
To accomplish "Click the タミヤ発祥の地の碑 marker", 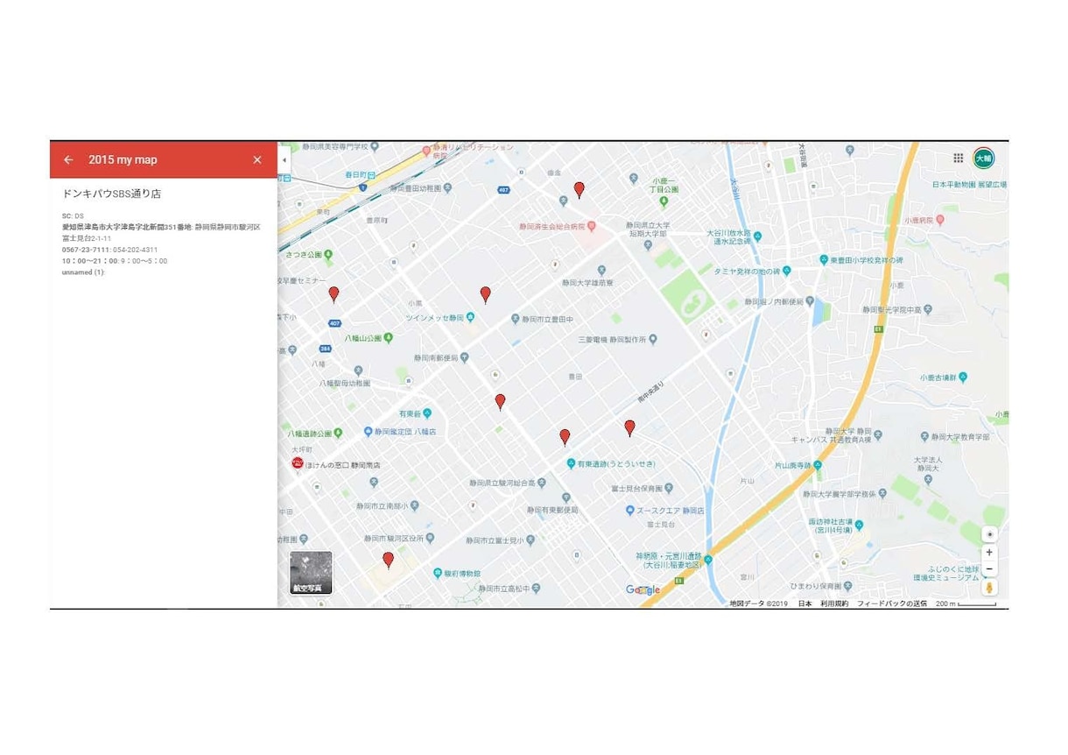I will pos(787,272).
